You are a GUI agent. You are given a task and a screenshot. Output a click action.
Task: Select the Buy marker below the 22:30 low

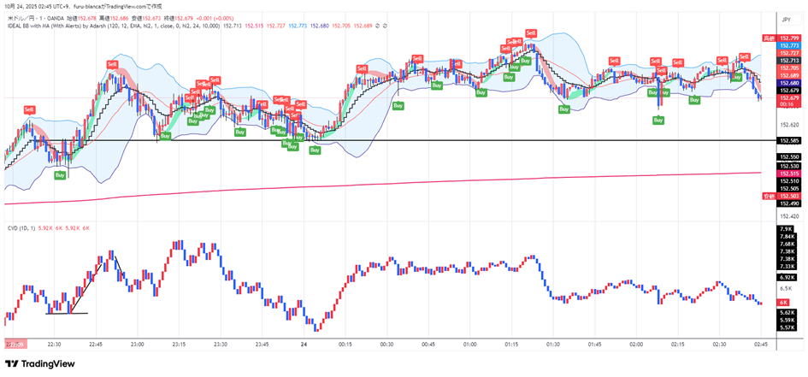pyautogui.click(x=60, y=174)
